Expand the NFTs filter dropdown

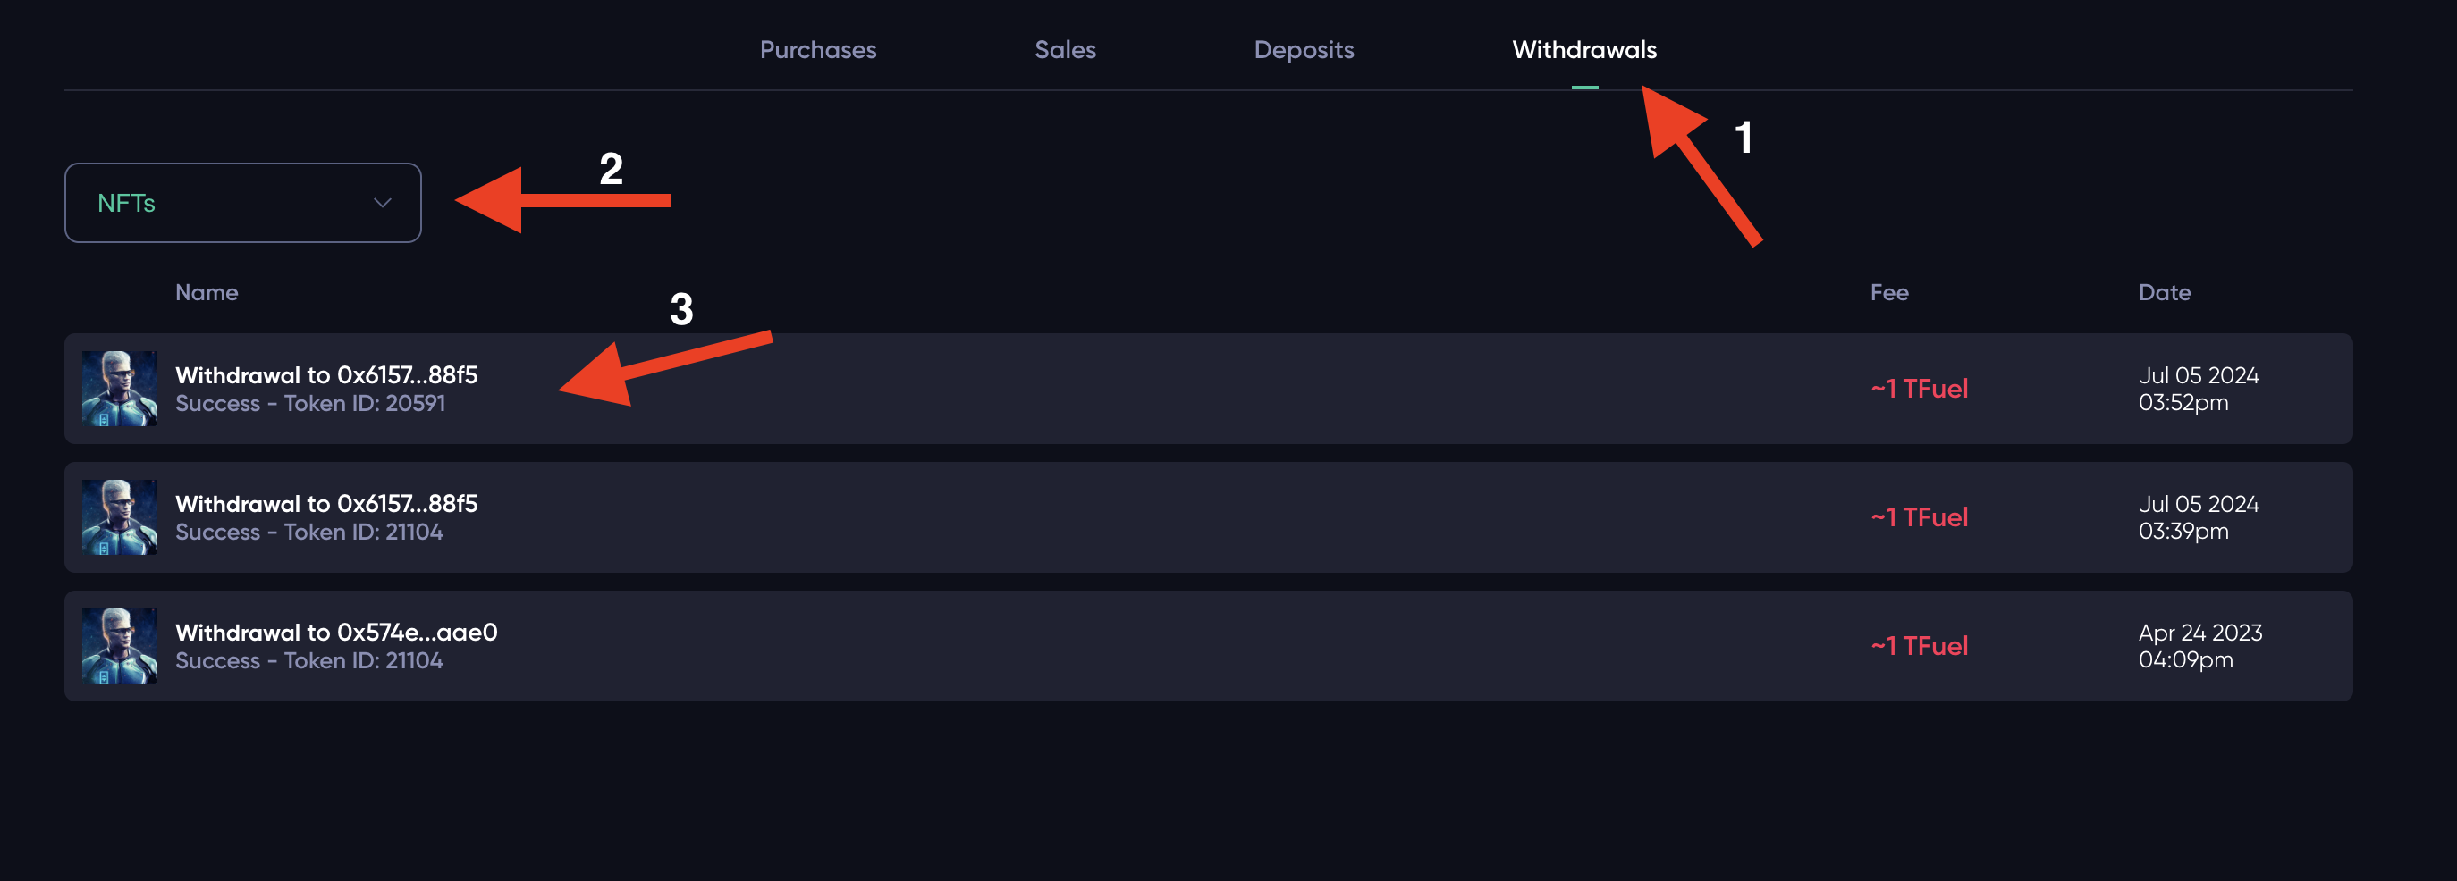coord(242,202)
